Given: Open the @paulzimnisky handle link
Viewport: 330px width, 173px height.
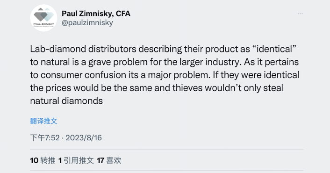Looking at the screenshot, I should click(87, 23).
